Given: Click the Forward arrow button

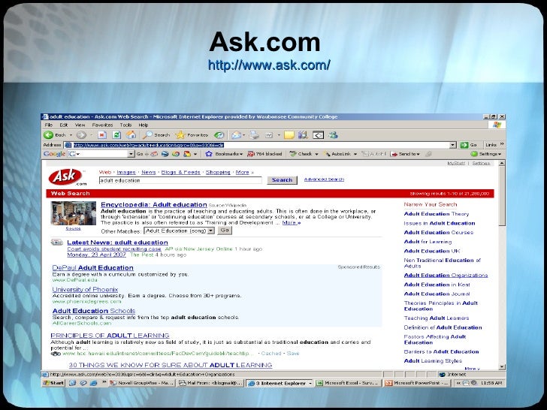Looking at the screenshot, I should point(81,135).
